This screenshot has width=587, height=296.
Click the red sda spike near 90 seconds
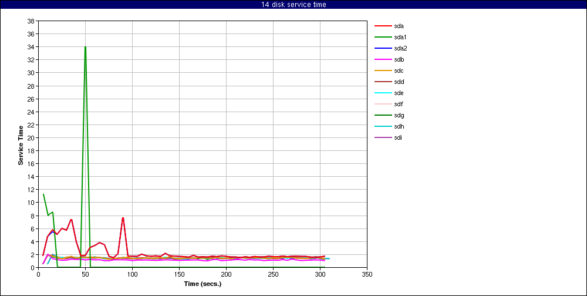[x=123, y=218]
